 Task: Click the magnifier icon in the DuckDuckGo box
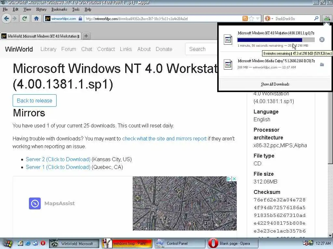point(316,18)
